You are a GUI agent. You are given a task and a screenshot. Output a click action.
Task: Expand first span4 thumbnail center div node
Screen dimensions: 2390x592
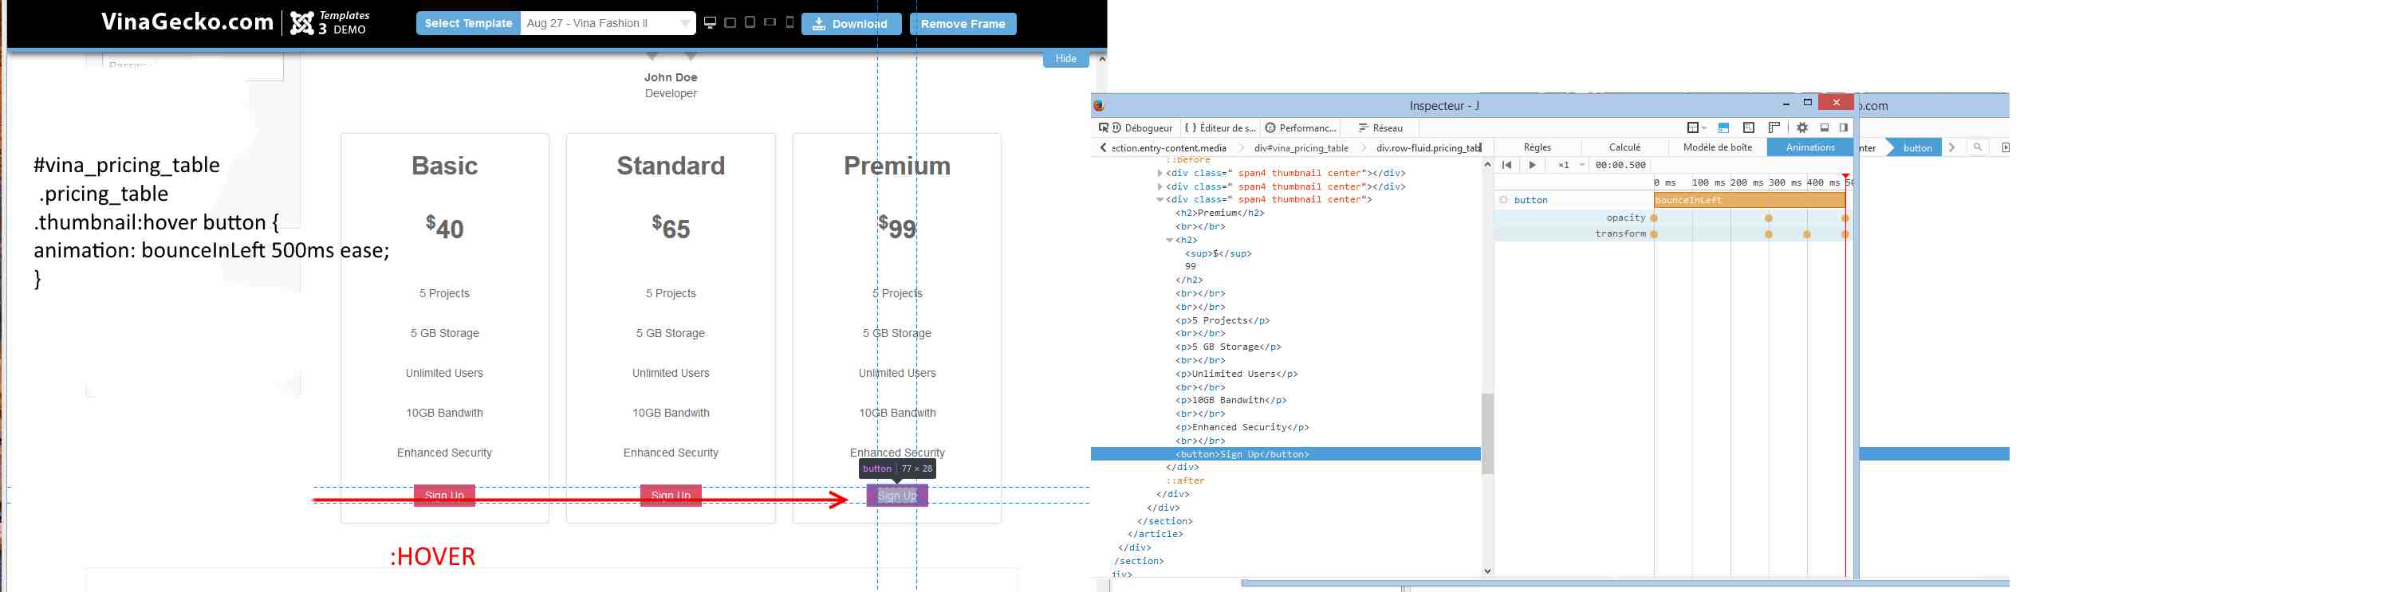point(1160,173)
